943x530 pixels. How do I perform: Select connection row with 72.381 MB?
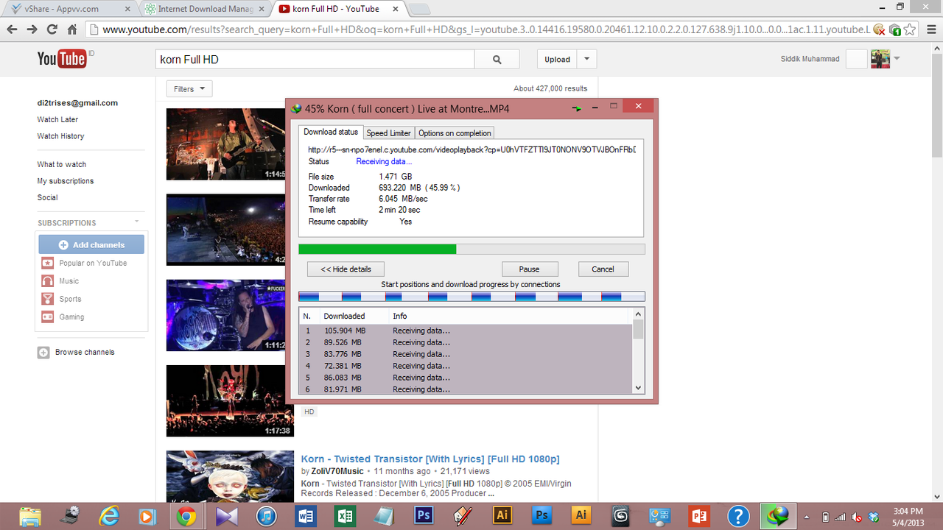click(466, 366)
